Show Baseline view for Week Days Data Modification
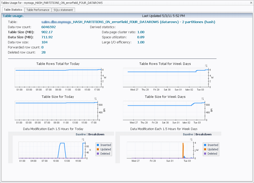The image size is (254, 183). point(188,134)
